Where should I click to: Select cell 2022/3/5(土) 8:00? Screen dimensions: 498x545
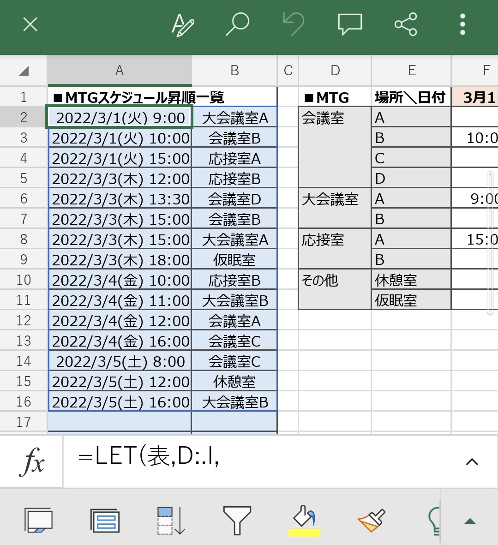120,361
